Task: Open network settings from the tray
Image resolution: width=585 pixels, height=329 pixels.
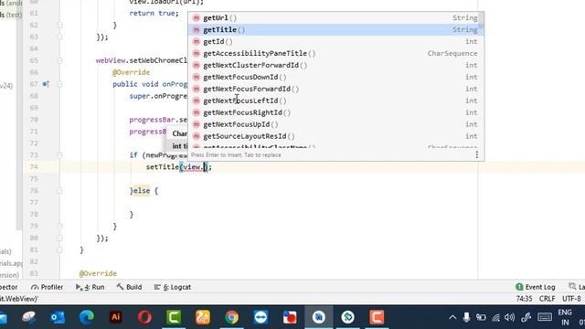Action: (x=495, y=317)
